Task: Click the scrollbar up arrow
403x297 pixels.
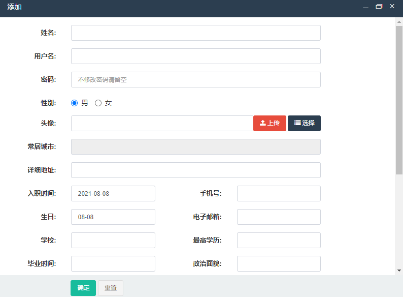Action: tap(399, 22)
